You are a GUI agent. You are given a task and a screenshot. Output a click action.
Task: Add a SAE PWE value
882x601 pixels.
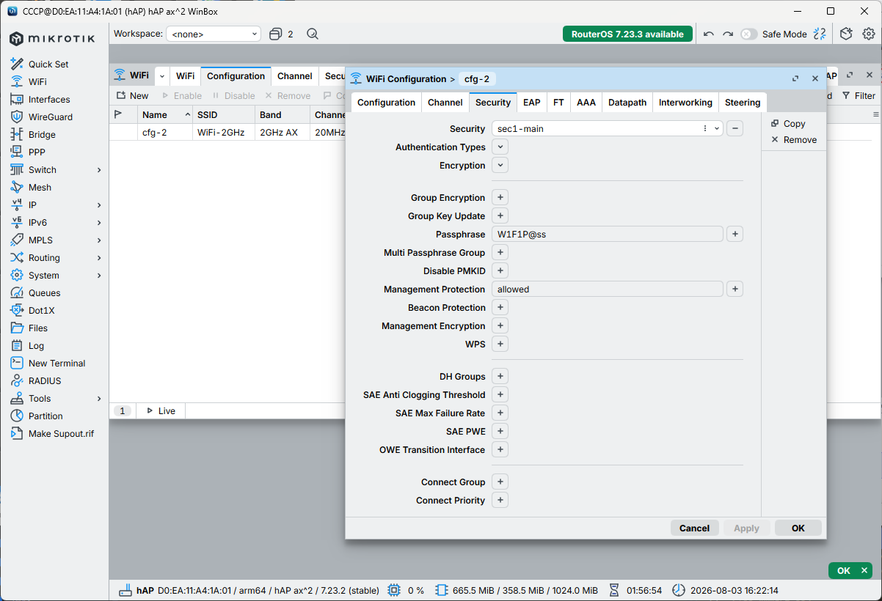tap(500, 432)
